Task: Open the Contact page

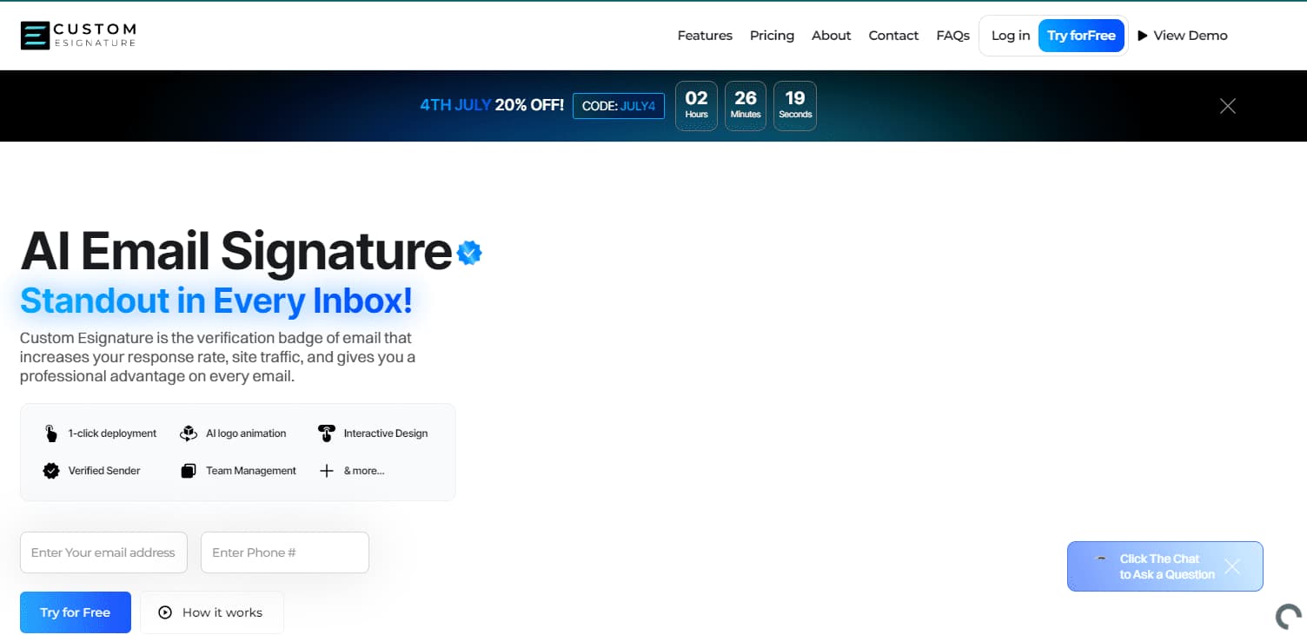Action: coord(893,36)
